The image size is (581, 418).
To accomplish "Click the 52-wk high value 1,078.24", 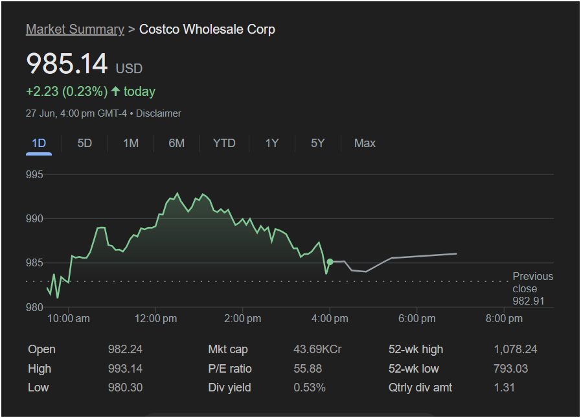I will coord(516,349).
